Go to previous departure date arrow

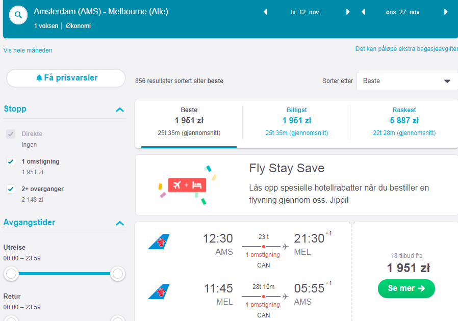(x=266, y=12)
